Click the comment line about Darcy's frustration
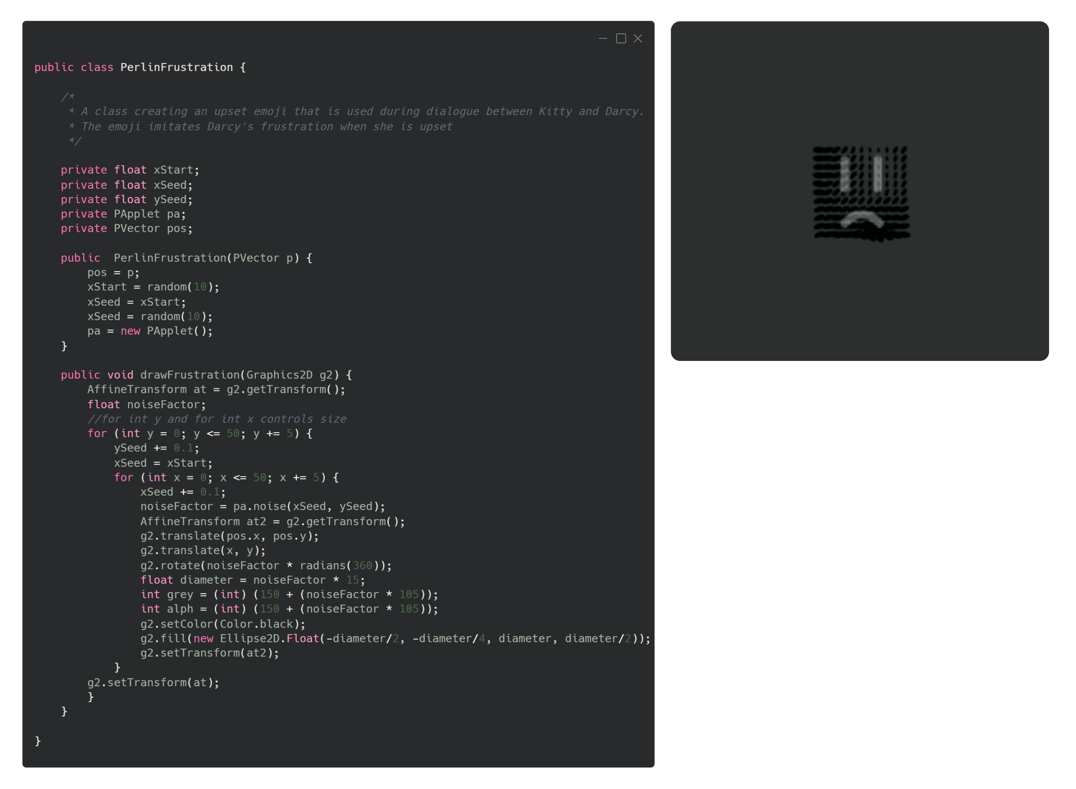 tap(259, 127)
